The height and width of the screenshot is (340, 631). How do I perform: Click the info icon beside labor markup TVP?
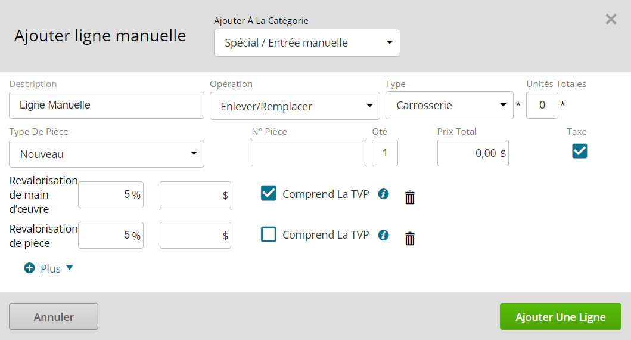point(384,194)
